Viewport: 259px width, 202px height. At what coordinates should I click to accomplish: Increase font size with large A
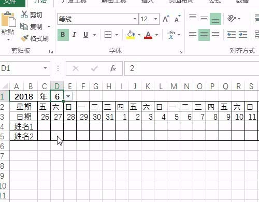[x=166, y=19]
